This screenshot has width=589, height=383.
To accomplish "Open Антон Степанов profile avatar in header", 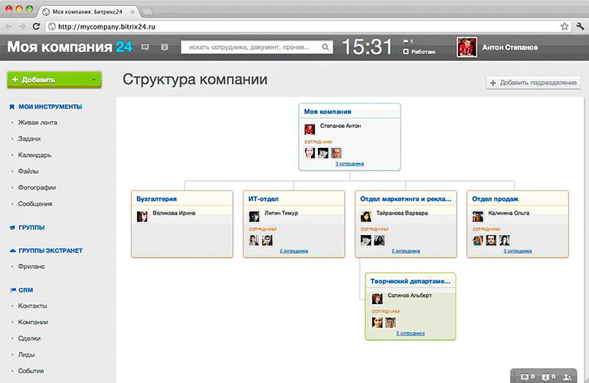I will point(467,47).
